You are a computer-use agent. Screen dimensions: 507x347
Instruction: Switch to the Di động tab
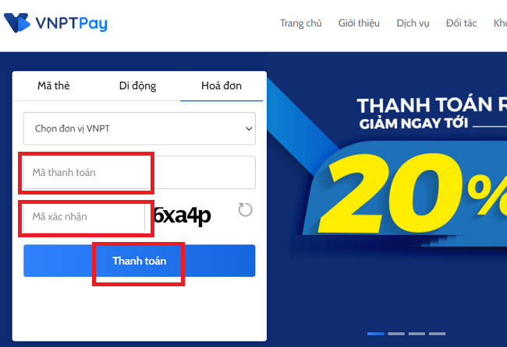pos(137,86)
